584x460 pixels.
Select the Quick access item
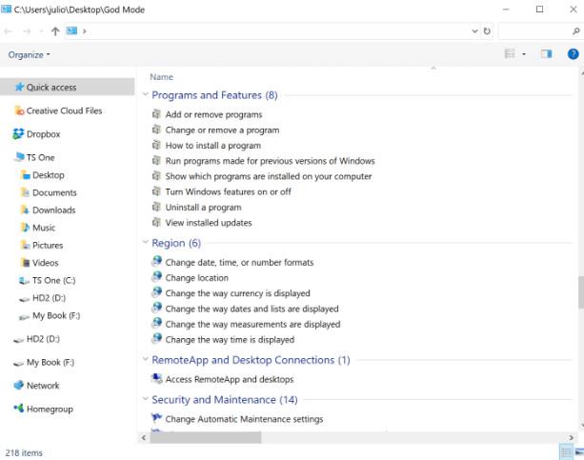(x=50, y=87)
